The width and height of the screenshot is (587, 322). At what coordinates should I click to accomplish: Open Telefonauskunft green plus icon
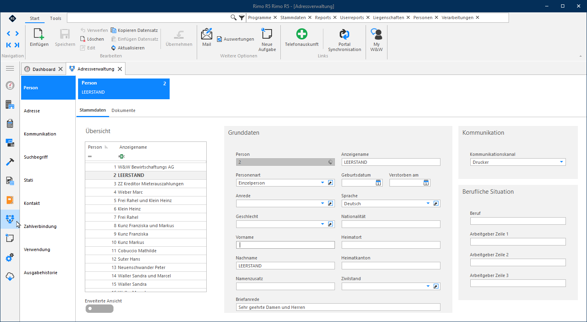(301, 34)
